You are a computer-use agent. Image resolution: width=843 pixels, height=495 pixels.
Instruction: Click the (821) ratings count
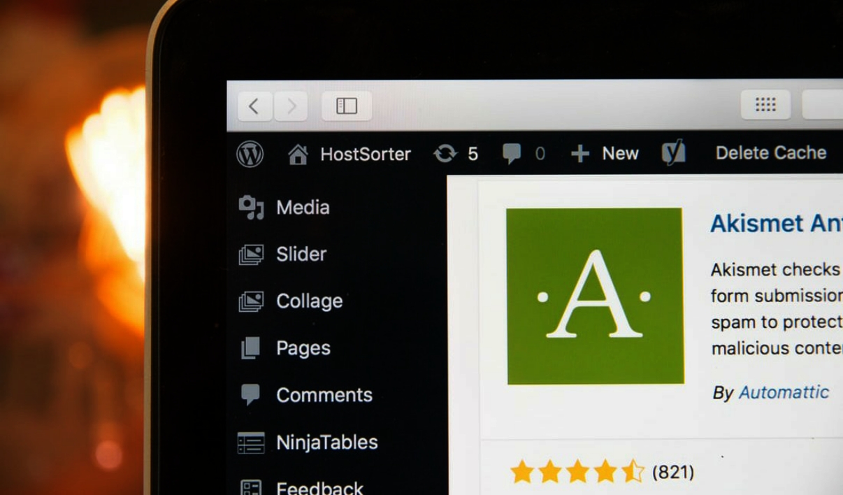(673, 472)
